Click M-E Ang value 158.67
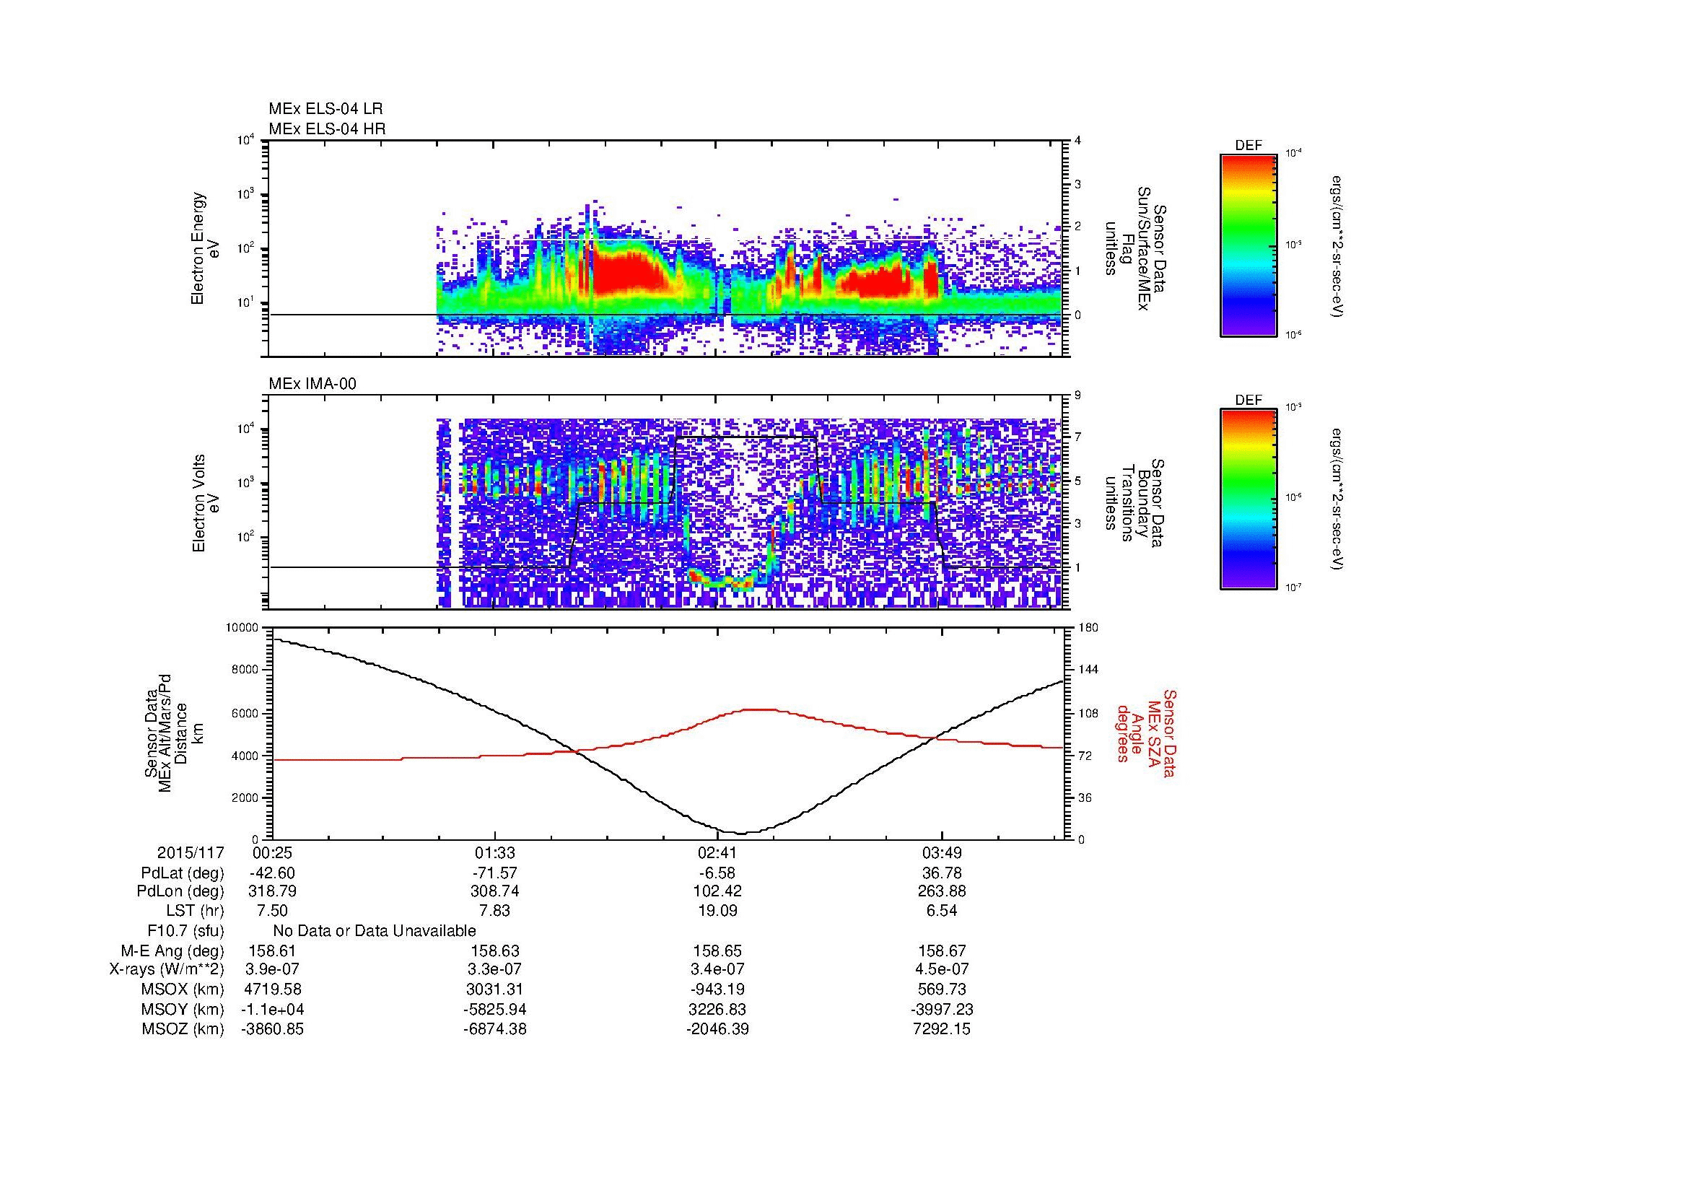Image resolution: width=1688 pixels, height=1193 pixels. click(x=942, y=951)
